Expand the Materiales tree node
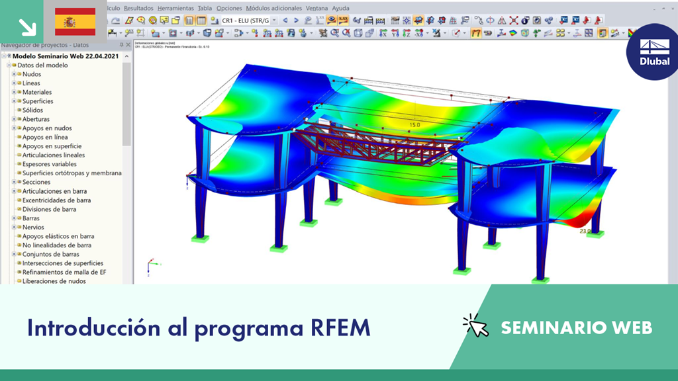Image resolution: width=678 pixels, height=381 pixels. click(15, 92)
